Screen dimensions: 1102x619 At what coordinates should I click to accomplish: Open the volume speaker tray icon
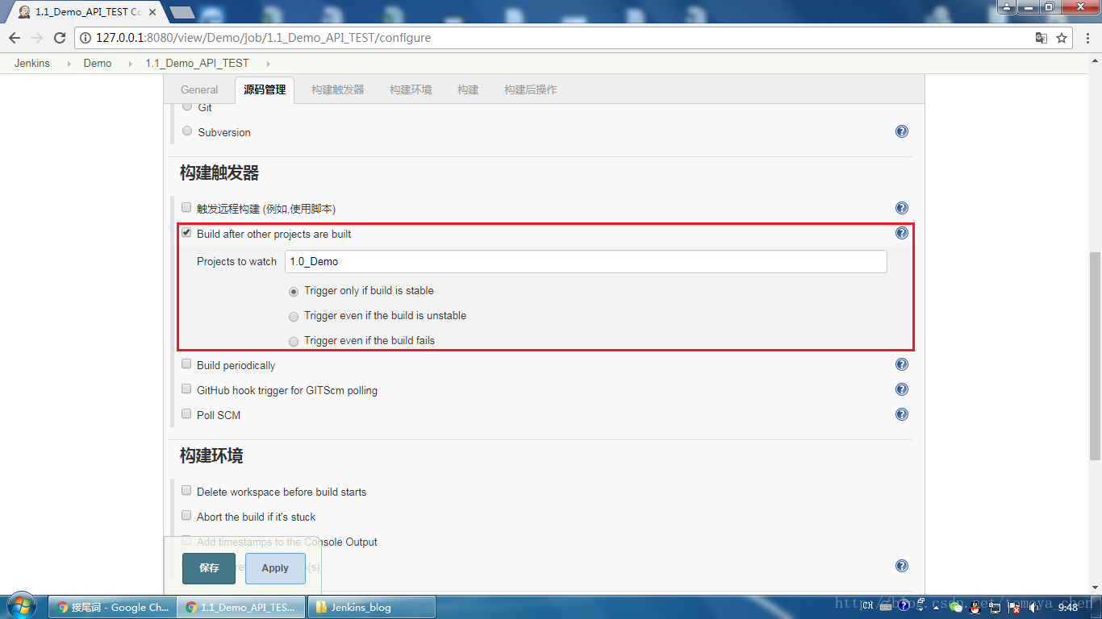click(1034, 607)
